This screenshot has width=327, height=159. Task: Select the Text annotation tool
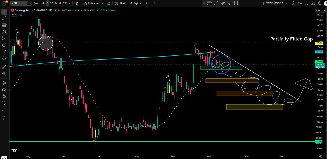pyautogui.click(x=4, y=52)
